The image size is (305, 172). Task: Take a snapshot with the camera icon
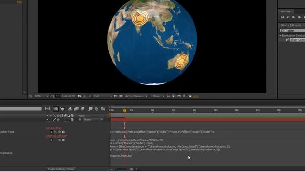coord(79,96)
